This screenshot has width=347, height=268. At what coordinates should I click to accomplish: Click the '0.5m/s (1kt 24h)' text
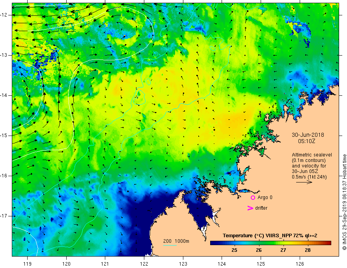point(309,177)
